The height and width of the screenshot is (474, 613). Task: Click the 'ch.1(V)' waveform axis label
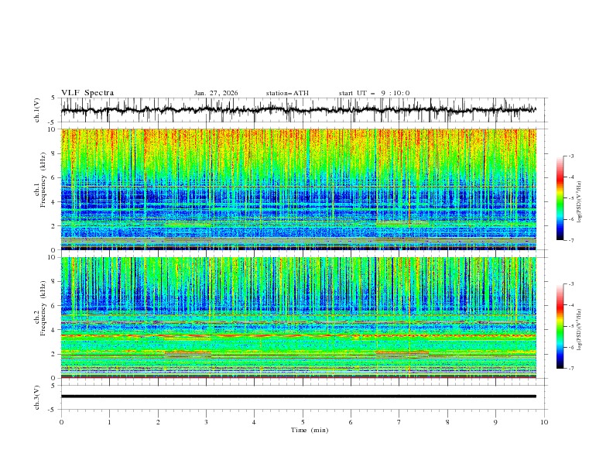point(37,110)
